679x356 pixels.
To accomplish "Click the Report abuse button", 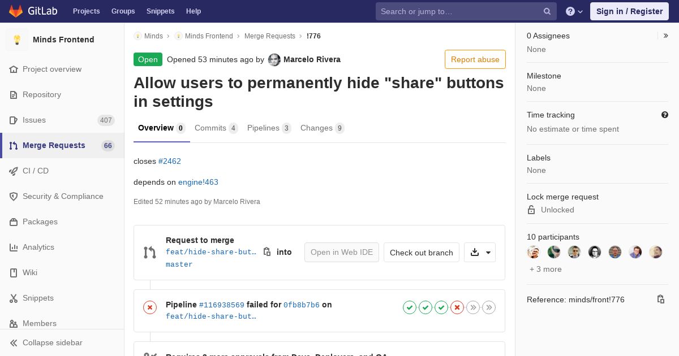I will coord(475,59).
